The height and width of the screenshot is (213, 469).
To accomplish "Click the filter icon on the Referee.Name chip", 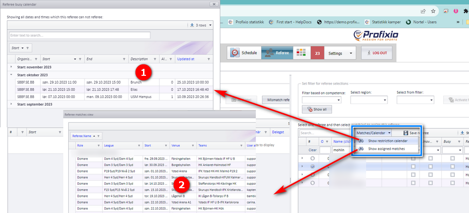I will 98,136.
